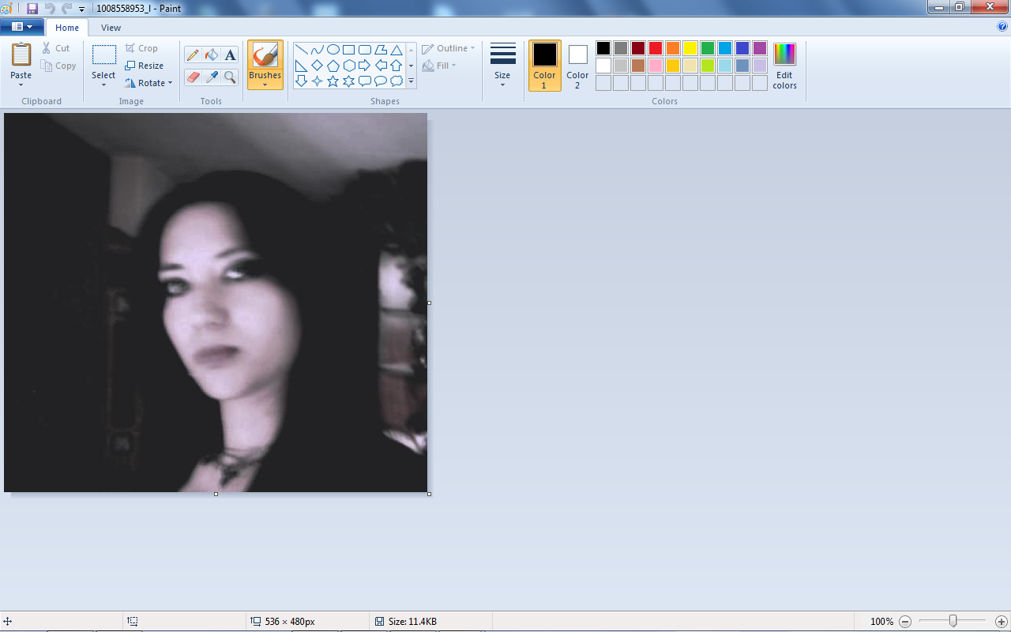
Task: Select the Rounded rectangle shape
Action: click(365, 50)
